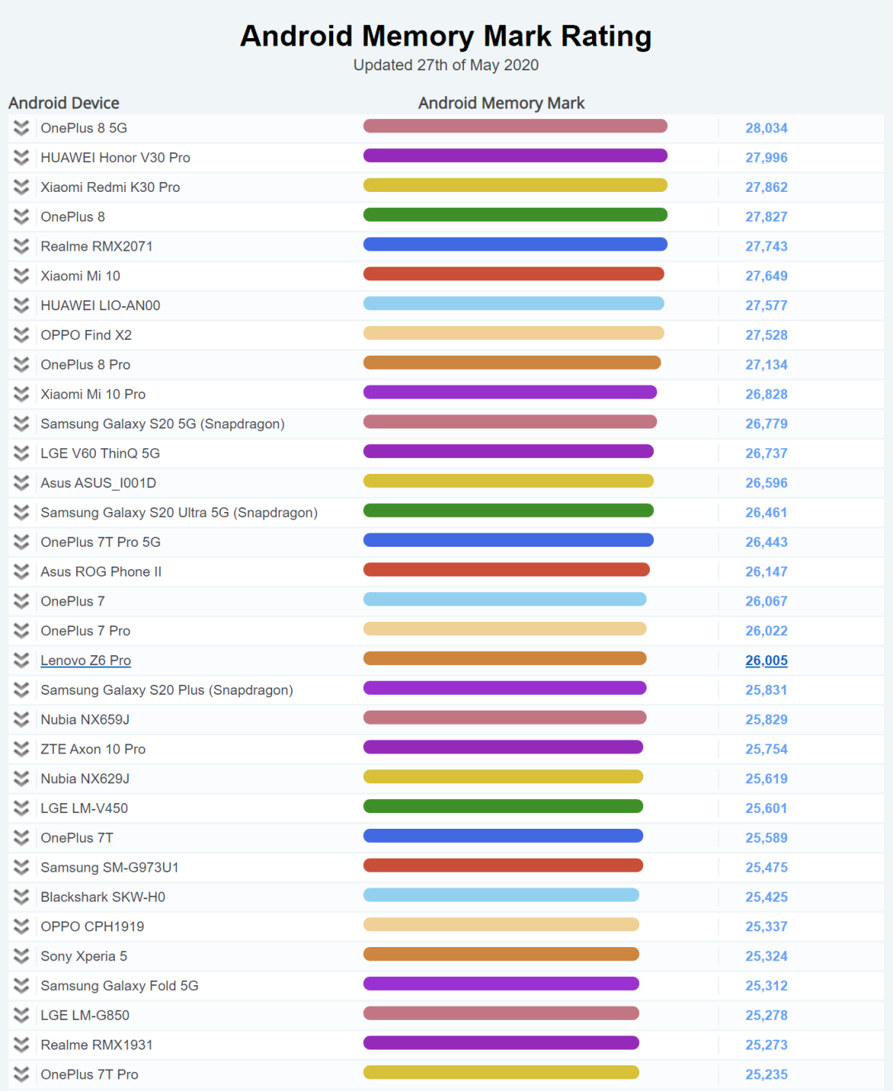The height and width of the screenshot is (1091, 893).
Task: Click the chevron icon next to ZTE Axon 10 Pro
Action: (21, 749)
